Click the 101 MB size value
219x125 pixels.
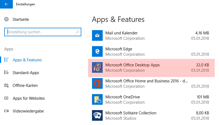(203, 97)
